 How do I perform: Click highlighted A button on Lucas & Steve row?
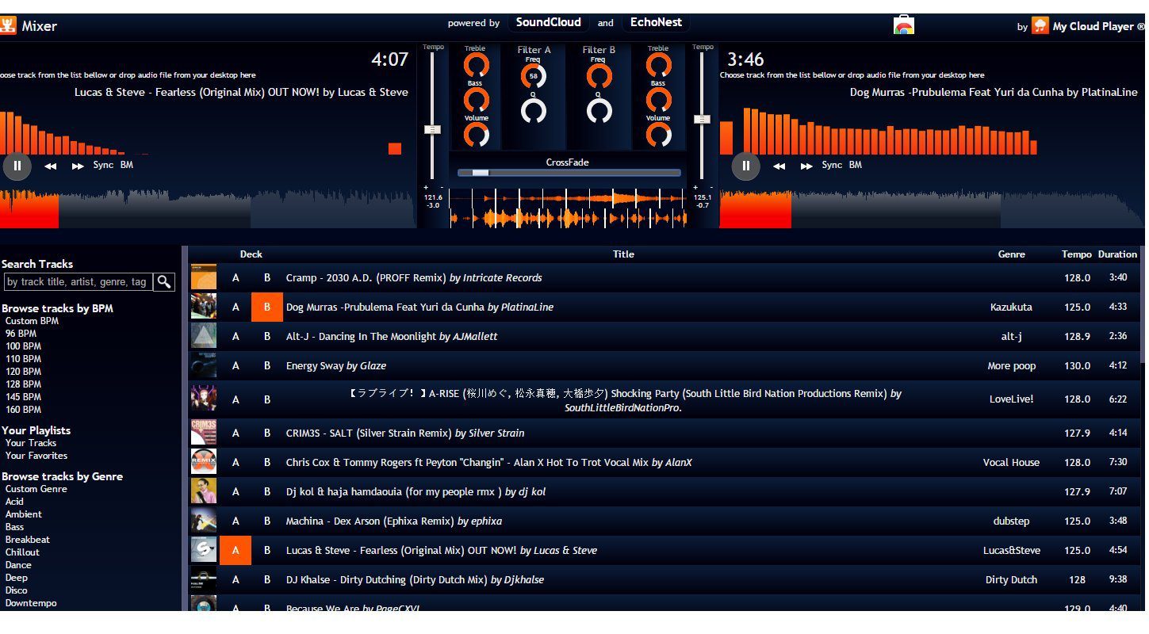[236, 551]
